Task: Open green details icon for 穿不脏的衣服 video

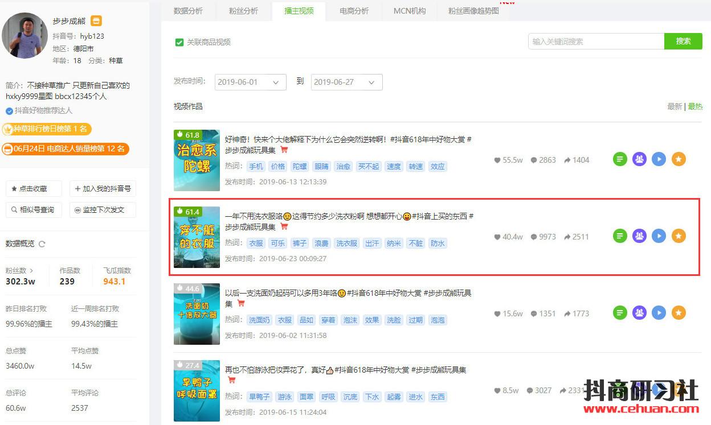Action: 620,236
